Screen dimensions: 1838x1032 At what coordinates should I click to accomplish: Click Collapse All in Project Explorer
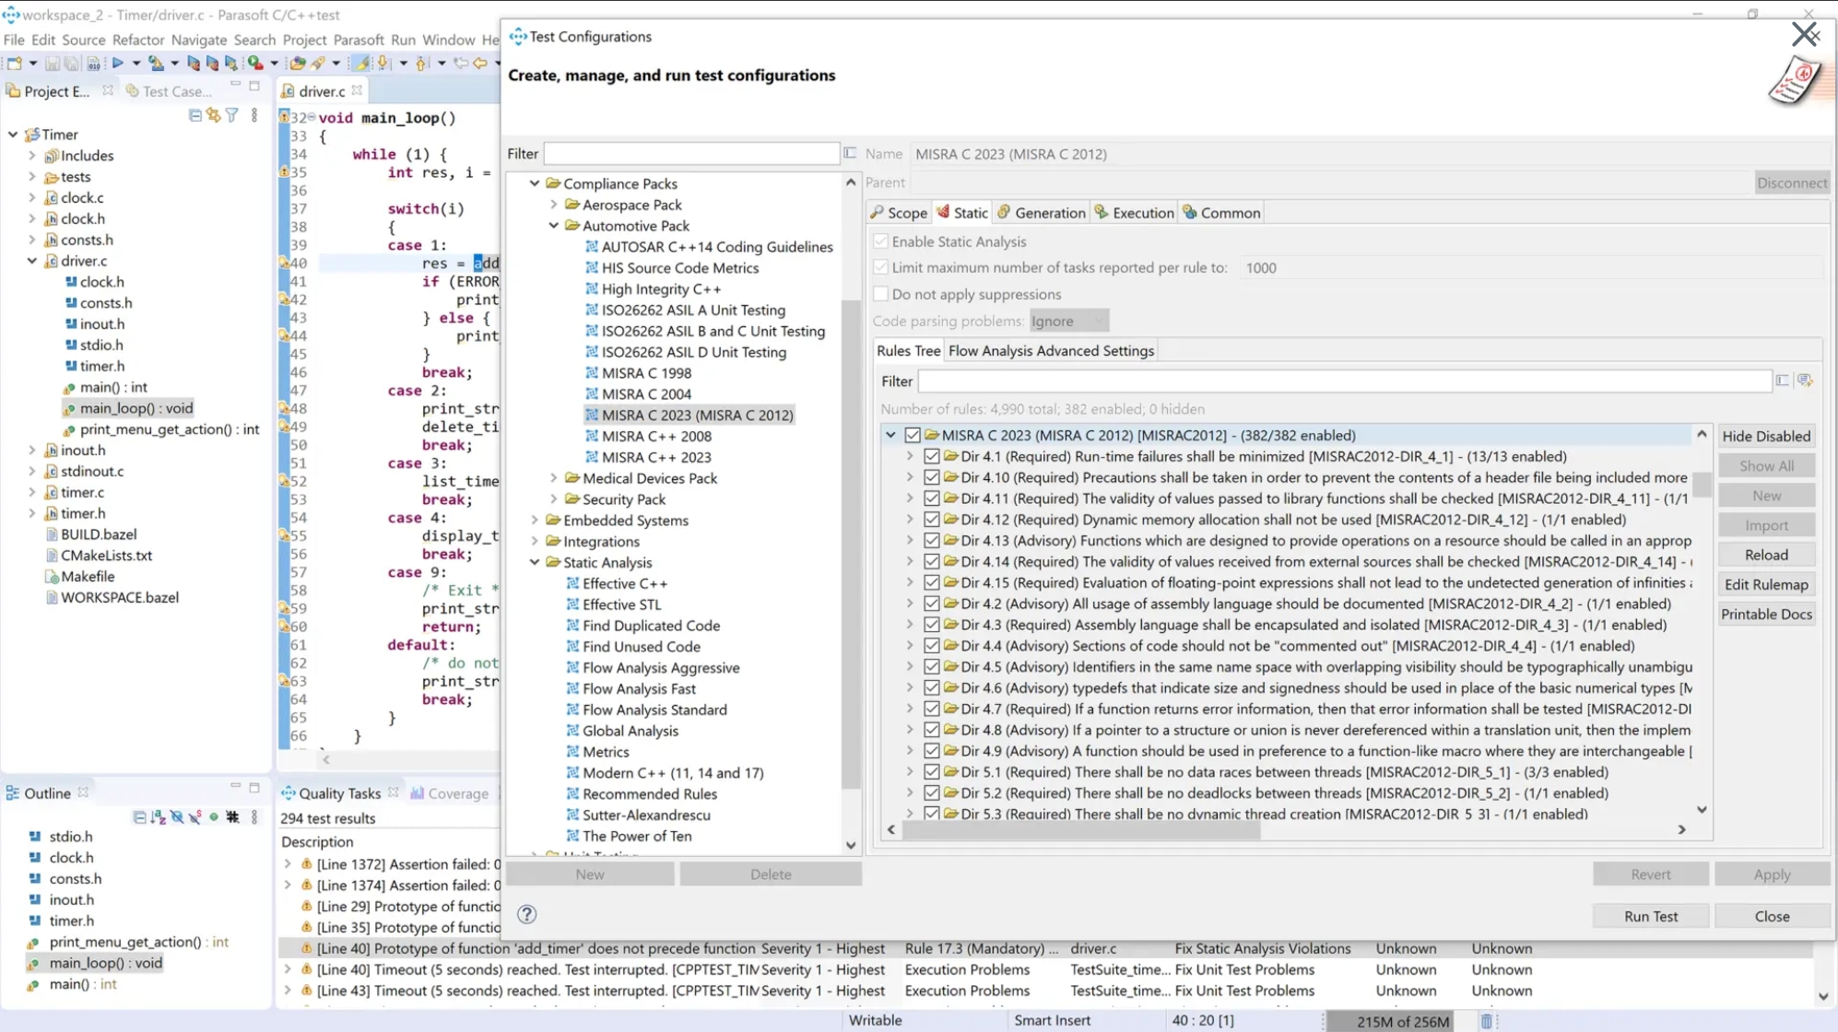(x=194, y=115)
